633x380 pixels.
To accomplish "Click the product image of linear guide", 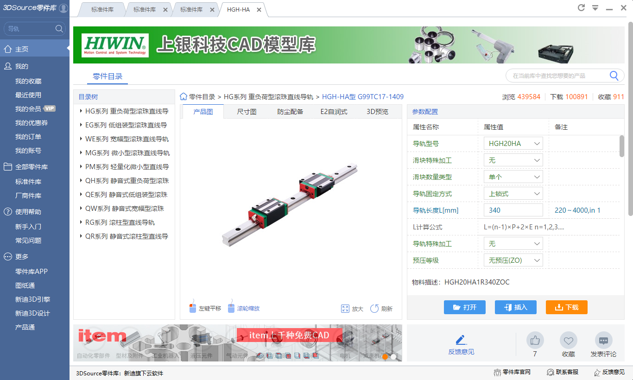I will [x=291, y=204].
